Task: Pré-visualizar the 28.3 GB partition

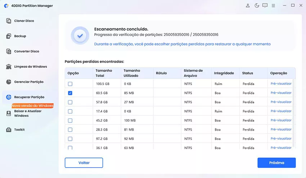Action: [281, 129]
